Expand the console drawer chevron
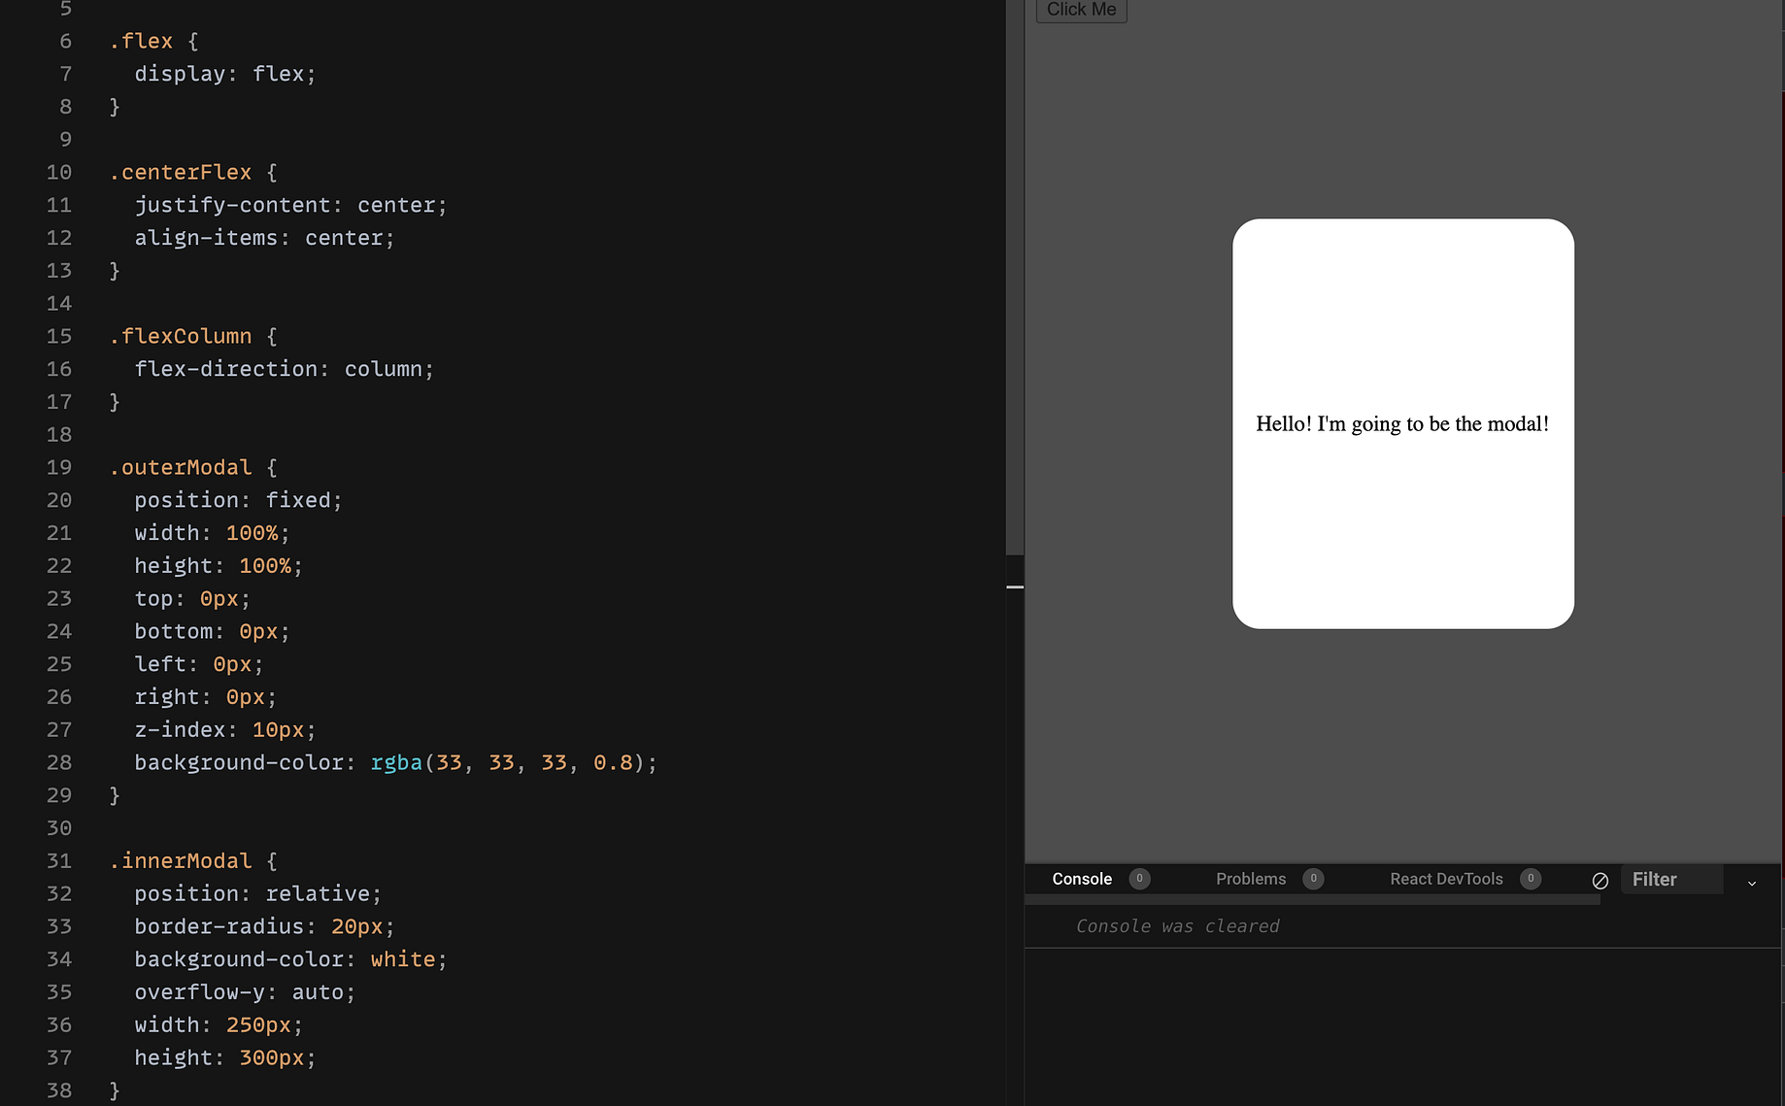Screen dimensions: 1785x1106 tap(1752, 883)
